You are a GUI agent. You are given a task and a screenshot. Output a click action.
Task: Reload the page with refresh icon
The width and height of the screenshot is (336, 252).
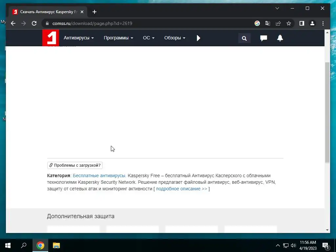click(34, 23)
